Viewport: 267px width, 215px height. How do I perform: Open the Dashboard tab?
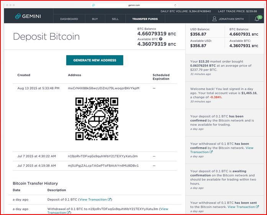click(x=69, y=19)
